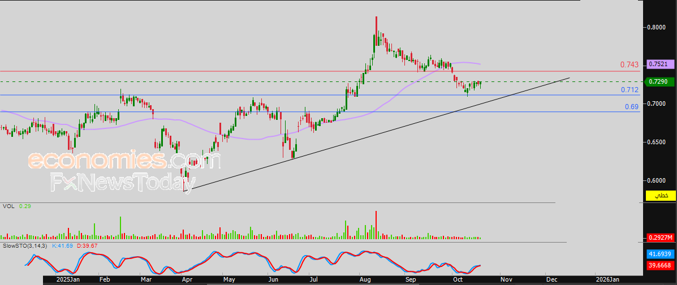
Task: Select the blue 0.712 support level label
Action: (x=629, y=90)
